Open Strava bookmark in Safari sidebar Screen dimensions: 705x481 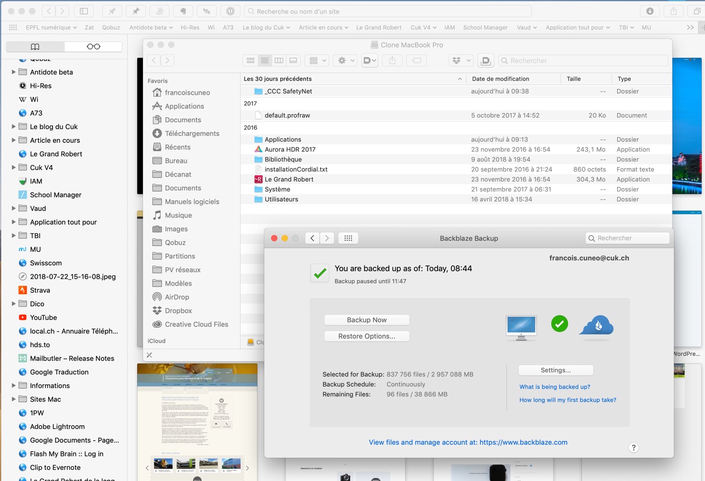[x=40, y=290]
